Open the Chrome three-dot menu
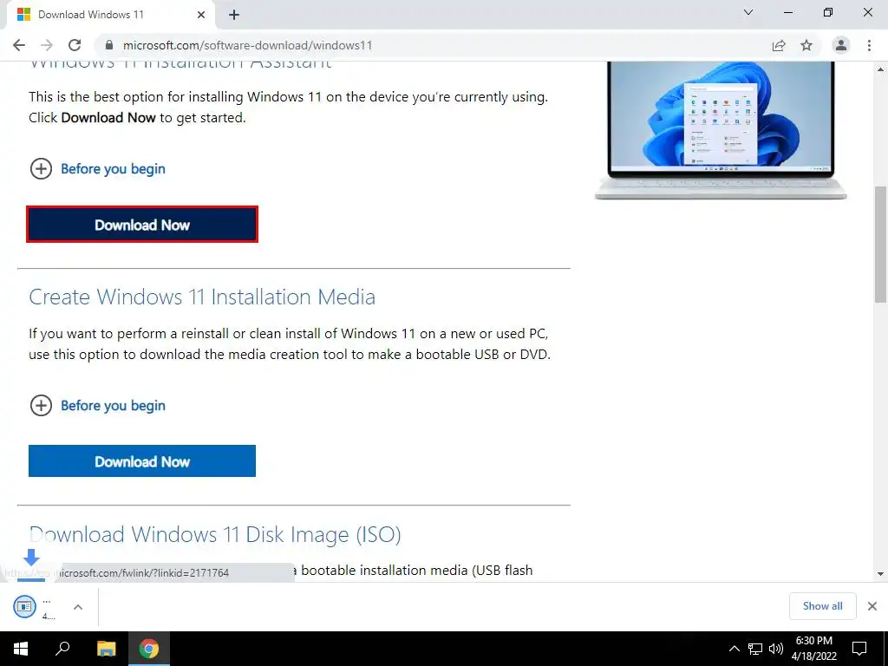Screen dimensions: 888x666 coord(869,45)
